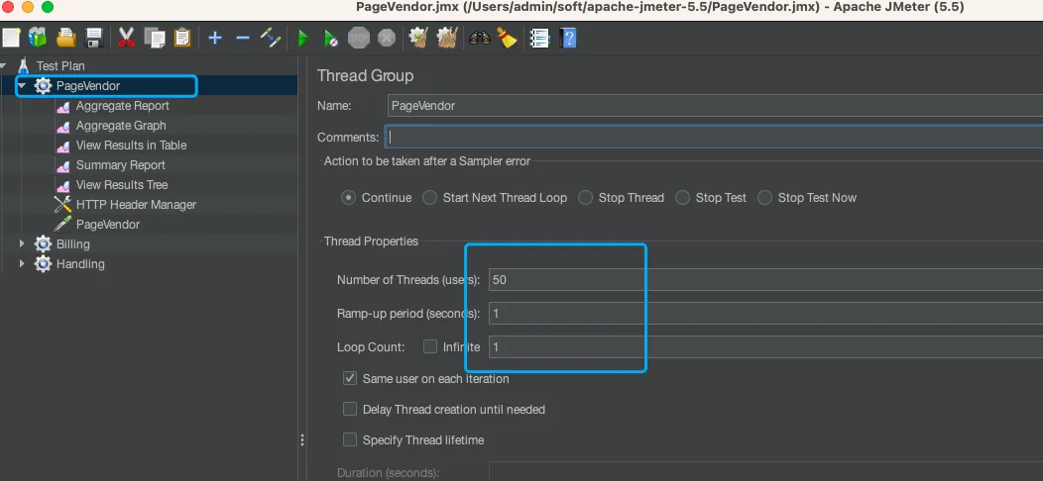
Task: Open the Aggregate Report listener
Action: pos(122,106)
